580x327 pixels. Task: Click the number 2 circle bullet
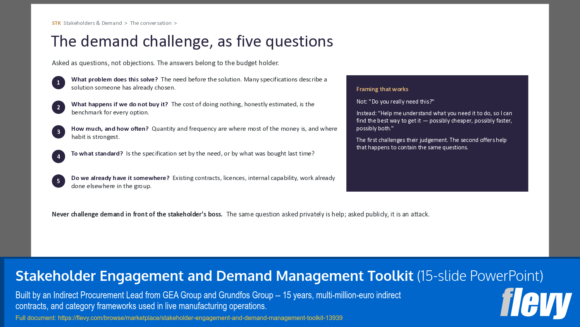coord(59,107)
